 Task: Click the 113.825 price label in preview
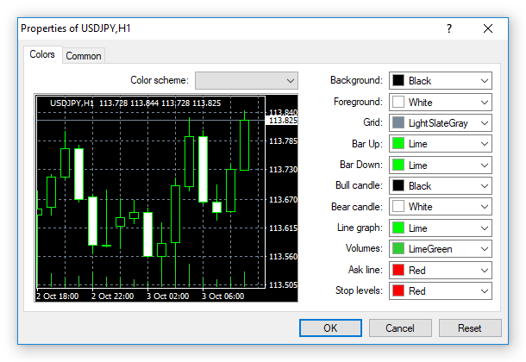click(x=283, y=121)
